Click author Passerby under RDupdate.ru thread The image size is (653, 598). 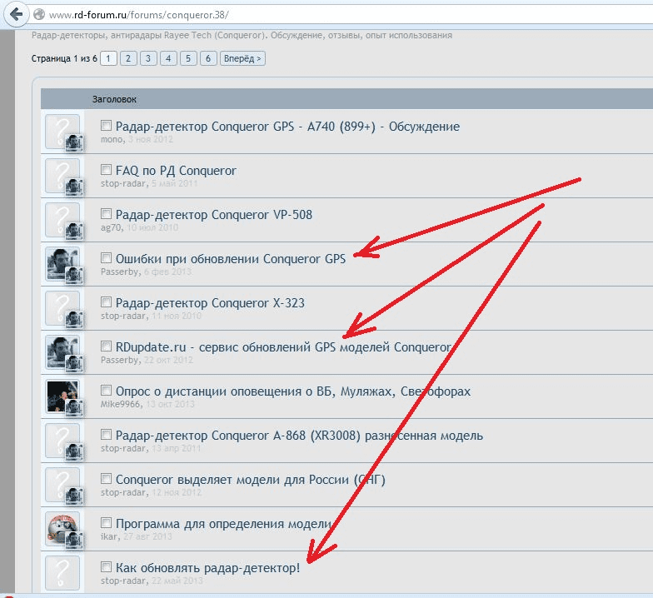click(120, 360)
